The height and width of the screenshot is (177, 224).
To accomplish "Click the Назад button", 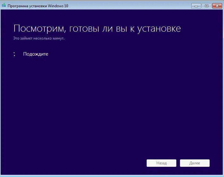I will point(161,163).
